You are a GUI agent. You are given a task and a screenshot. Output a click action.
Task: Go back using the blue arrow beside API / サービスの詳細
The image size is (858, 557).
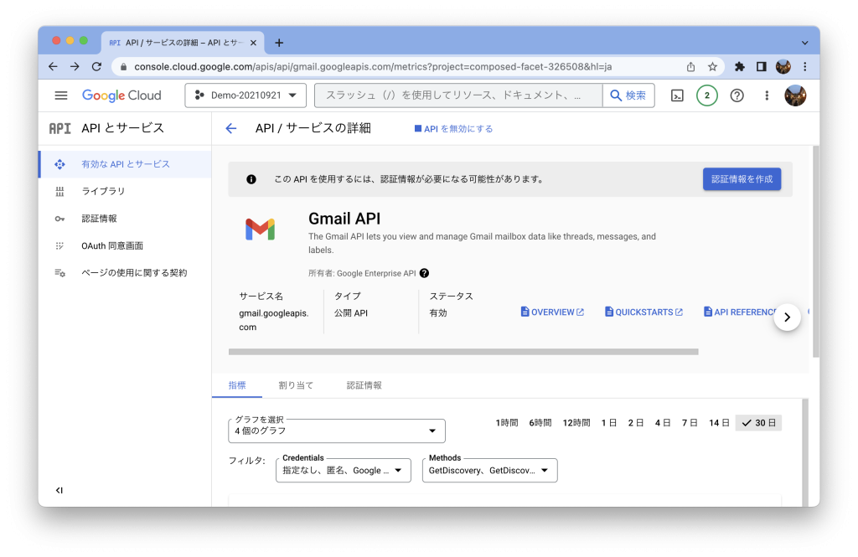click(231, 129)
